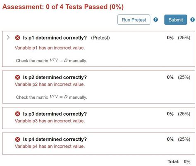Select 'Is p2 determined correctly?' heading
This screenshot has width=196, height=166.
(x=55, y=77)
